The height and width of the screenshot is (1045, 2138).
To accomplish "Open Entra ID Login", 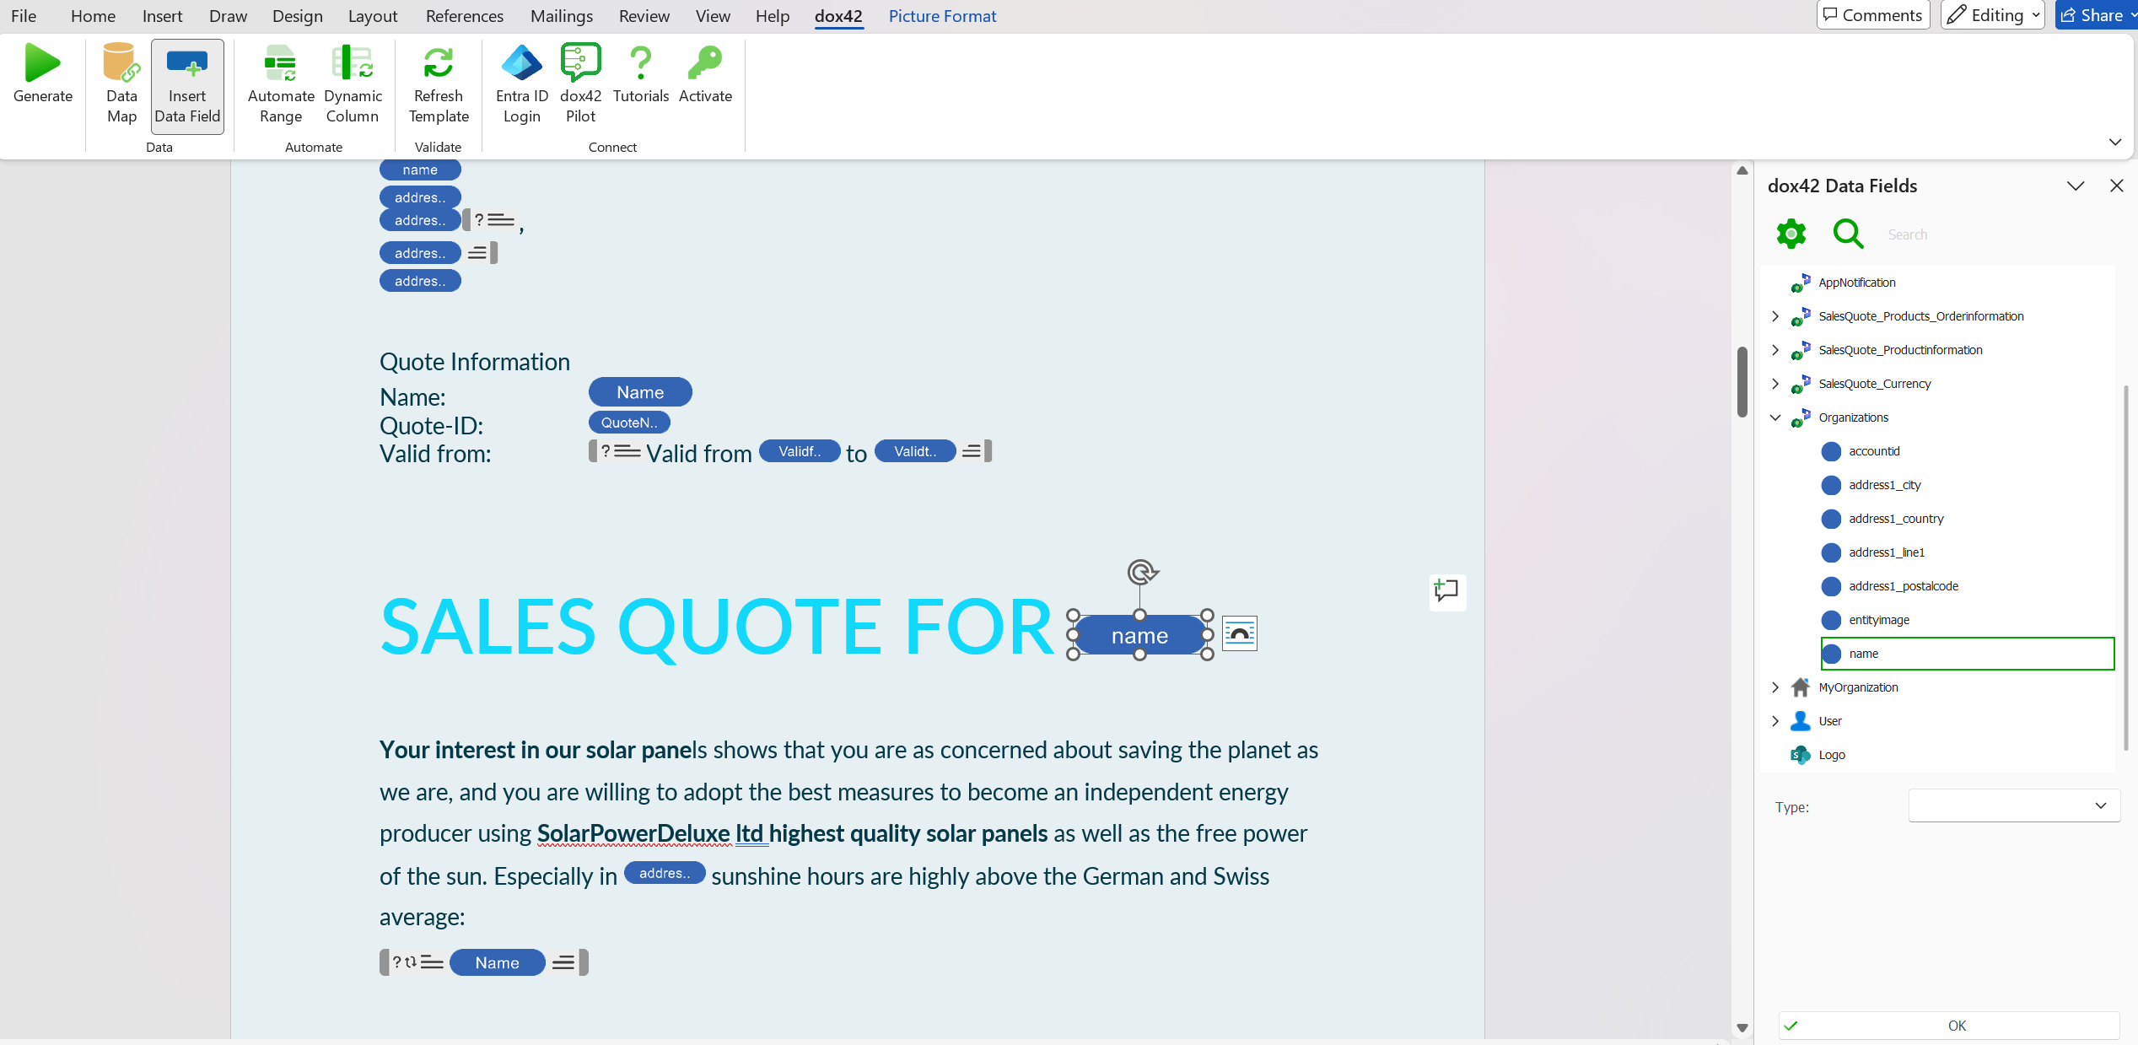I will tap(522, 84).
